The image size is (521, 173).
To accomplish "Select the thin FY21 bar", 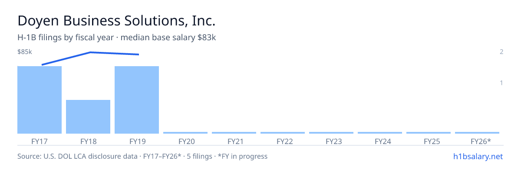I will pos(234,133).
